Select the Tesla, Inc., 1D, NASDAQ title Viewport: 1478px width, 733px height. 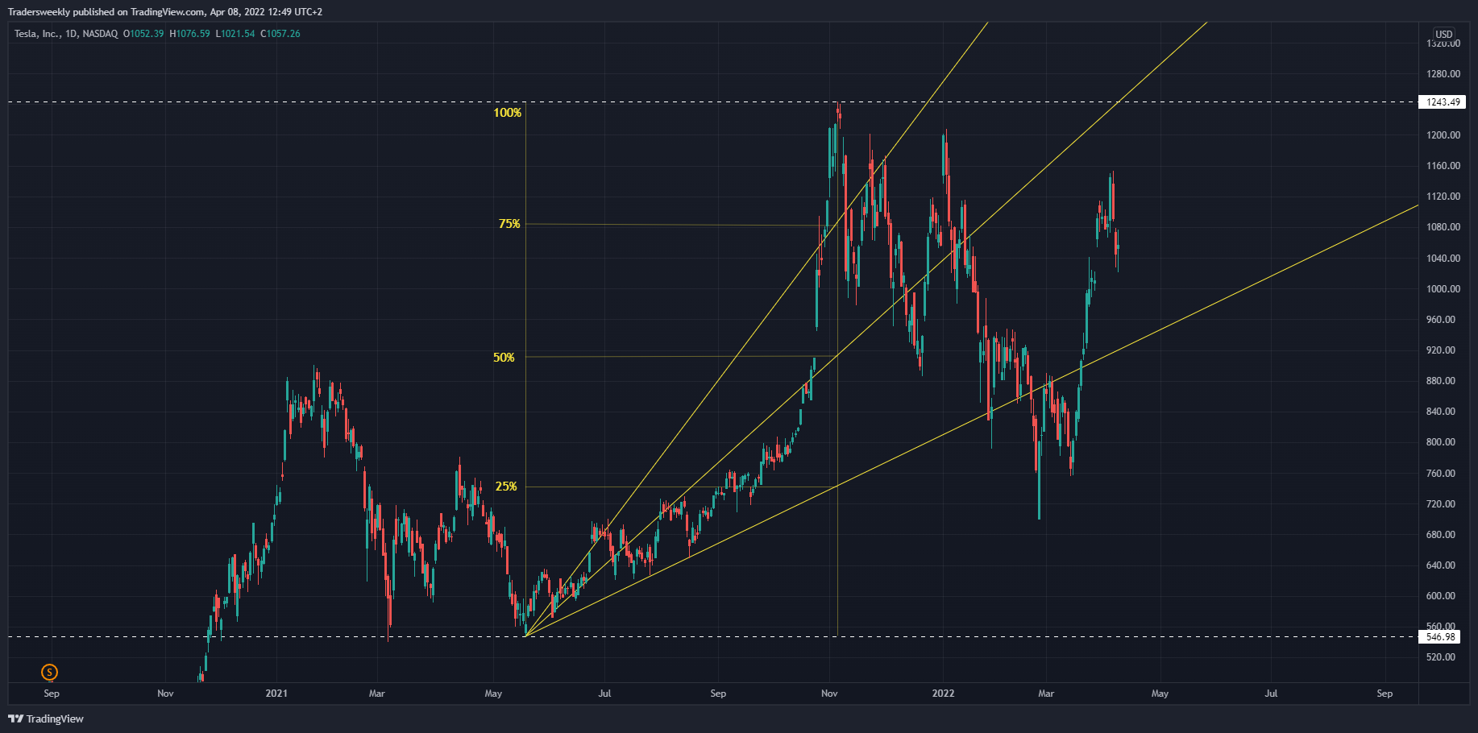(x=66, y=34)
